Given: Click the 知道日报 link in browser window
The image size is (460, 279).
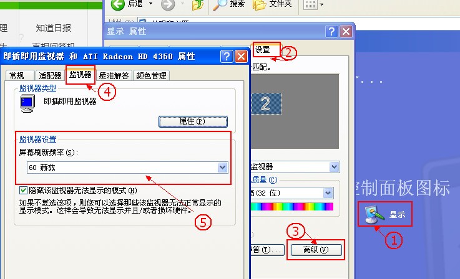Looking at the screenshot, I should pyautogui.click(x=54, y=28).
